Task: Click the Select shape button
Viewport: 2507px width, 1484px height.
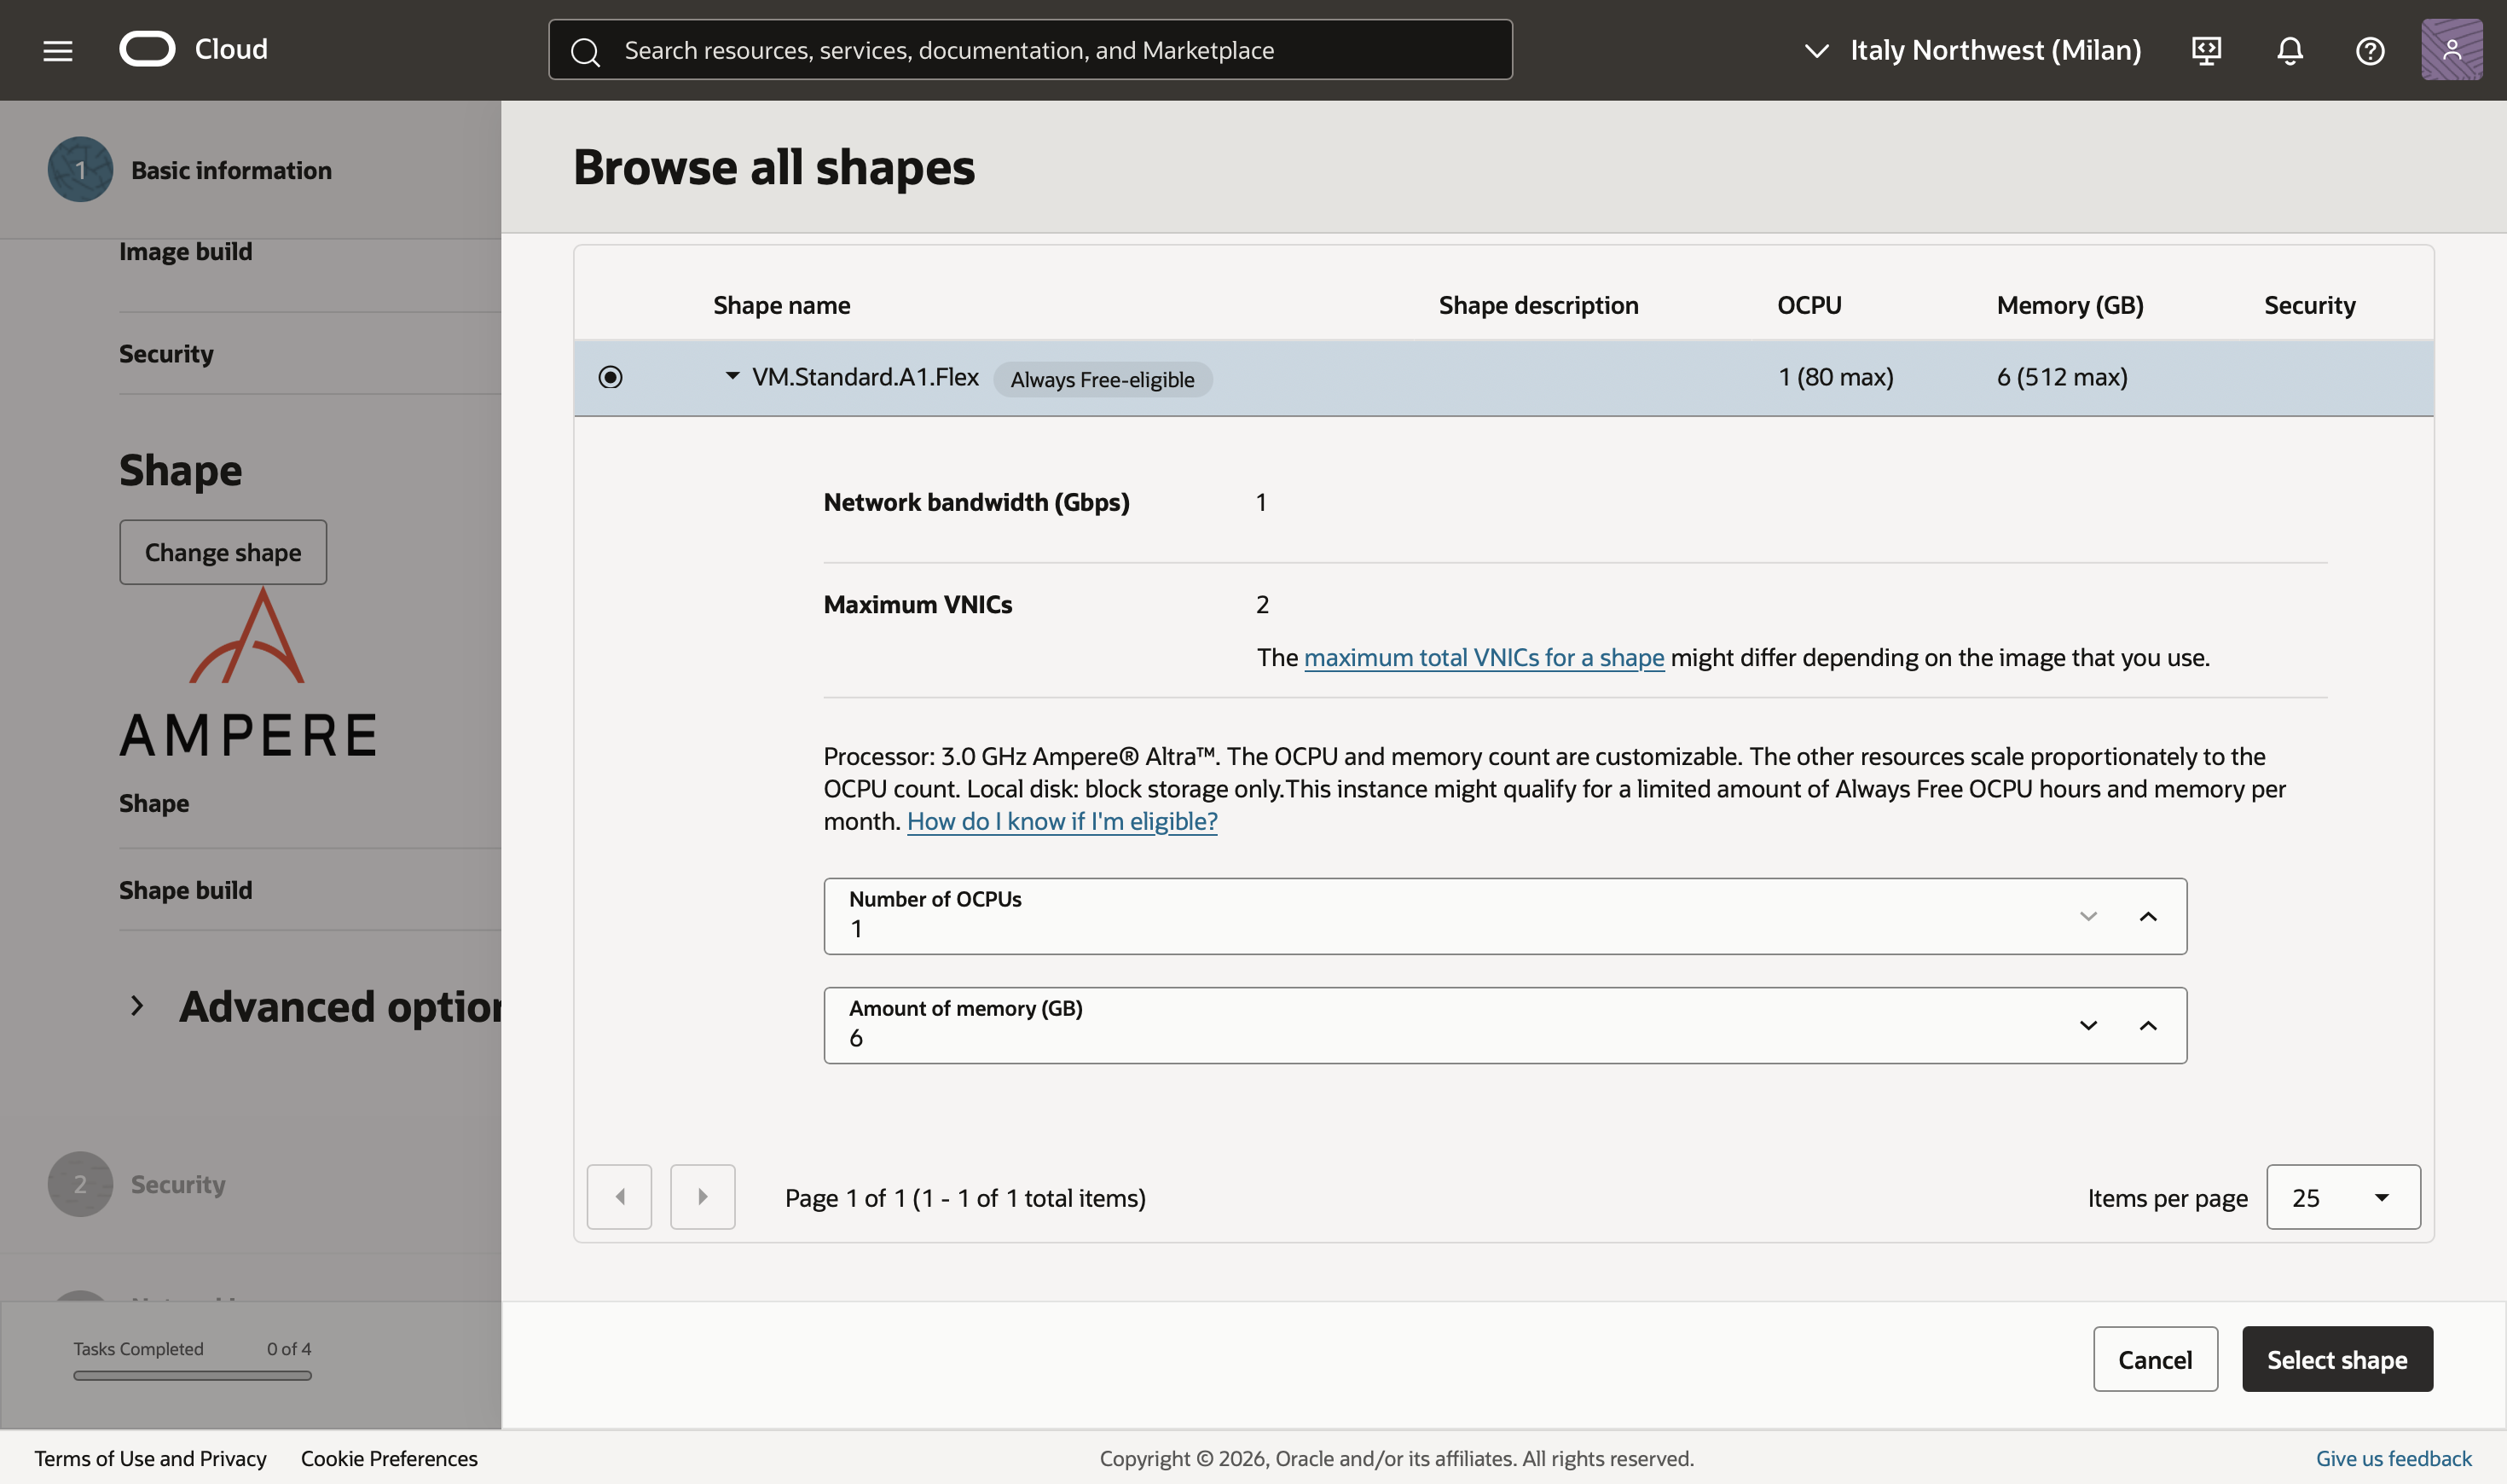Action: [2336, 1359]
